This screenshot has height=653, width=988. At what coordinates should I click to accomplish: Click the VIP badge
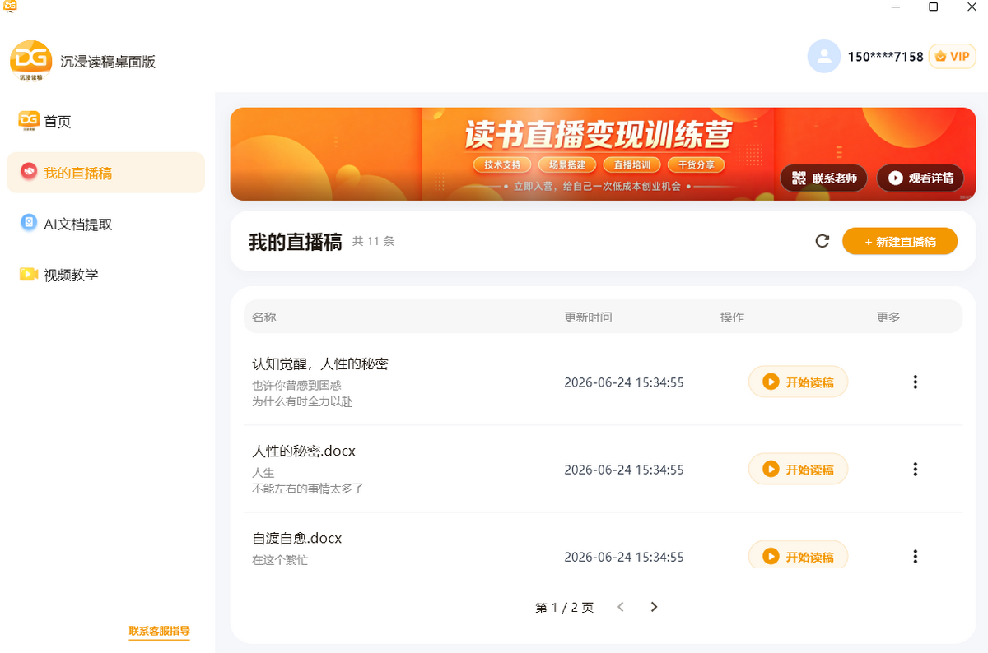click(x=953, y=56)
